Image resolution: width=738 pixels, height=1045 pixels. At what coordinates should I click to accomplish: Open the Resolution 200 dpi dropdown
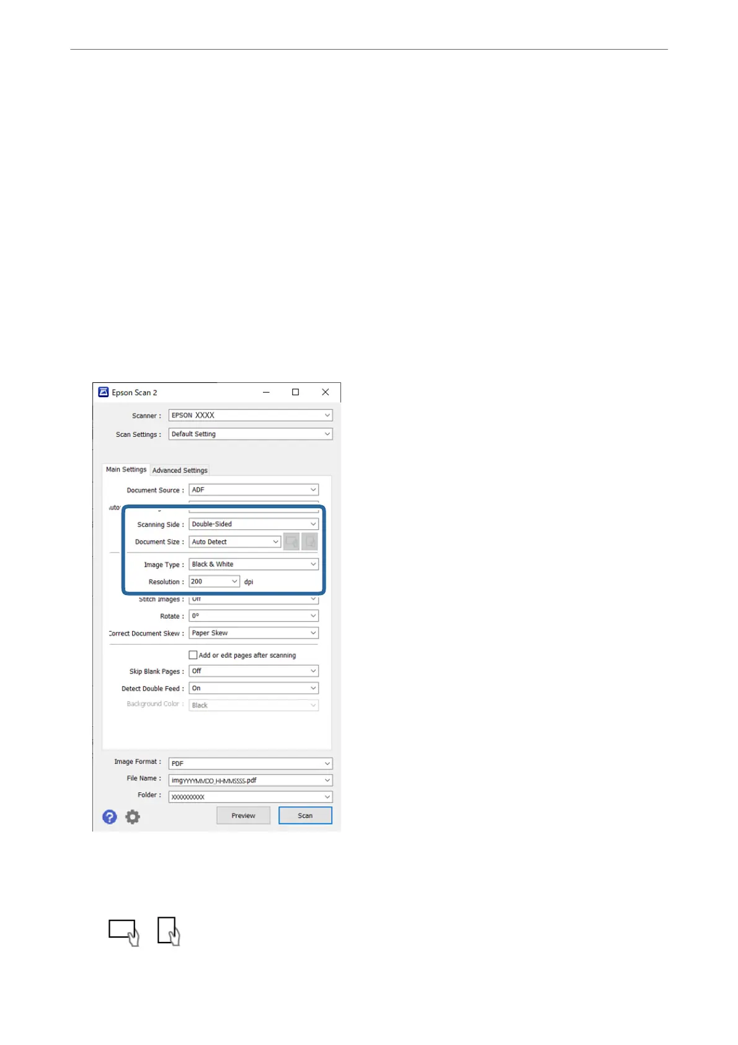tap(214, 581)
